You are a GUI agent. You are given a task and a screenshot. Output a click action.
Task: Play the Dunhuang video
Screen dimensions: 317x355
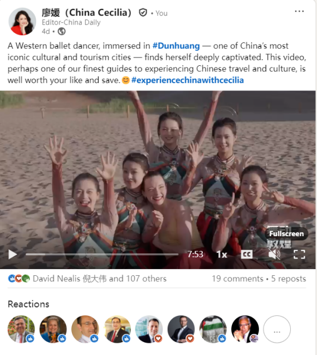point(12,255)
